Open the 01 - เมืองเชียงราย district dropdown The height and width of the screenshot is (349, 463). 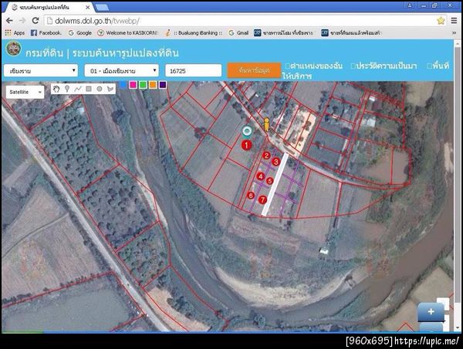pos(122,71)
